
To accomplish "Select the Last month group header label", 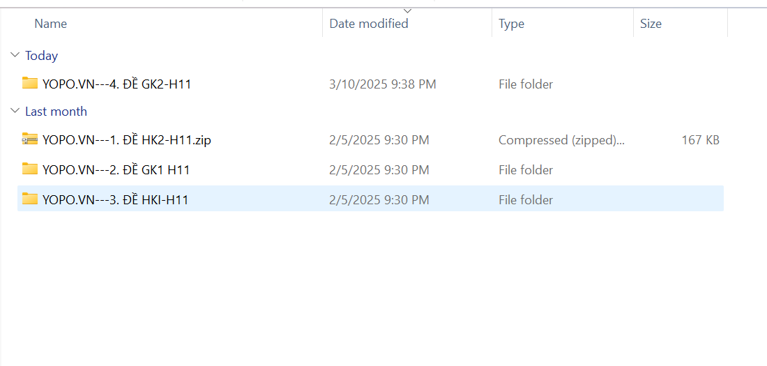I will point(56,112).
